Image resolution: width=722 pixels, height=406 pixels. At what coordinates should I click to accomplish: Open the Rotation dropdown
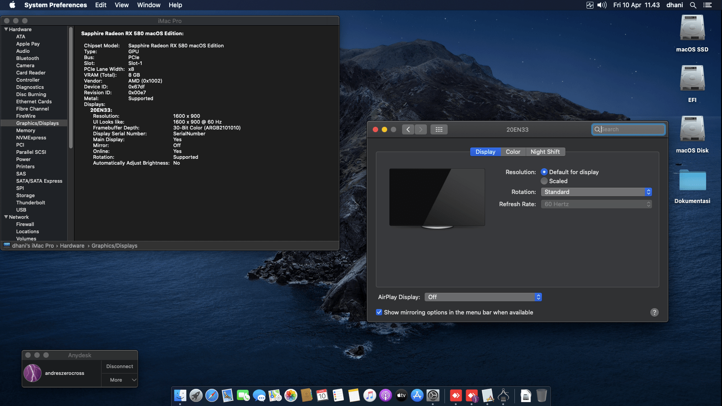pyautogui.click(x=596, y=192)
